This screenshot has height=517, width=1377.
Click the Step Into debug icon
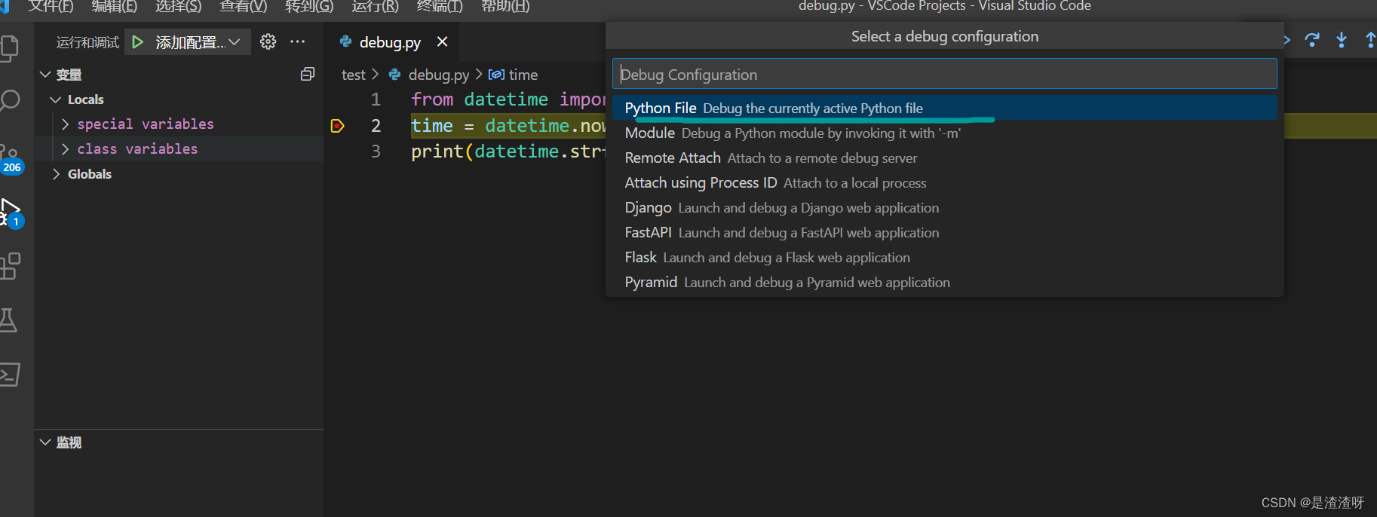(x=1342, y=40)
